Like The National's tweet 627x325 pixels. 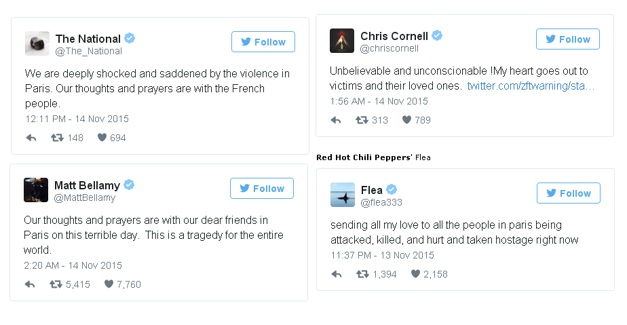click(102, 138)
